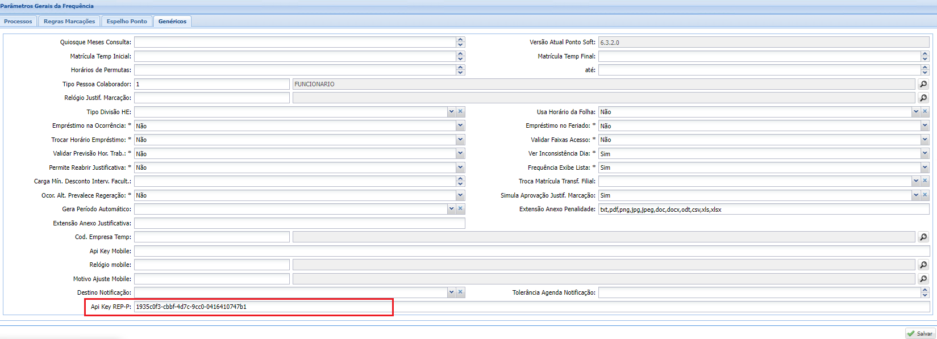Clear the Usa Horário da Folha value
The width and height of the screenshot is (937, 339).
pyautogui.click(x=925, y=112)
